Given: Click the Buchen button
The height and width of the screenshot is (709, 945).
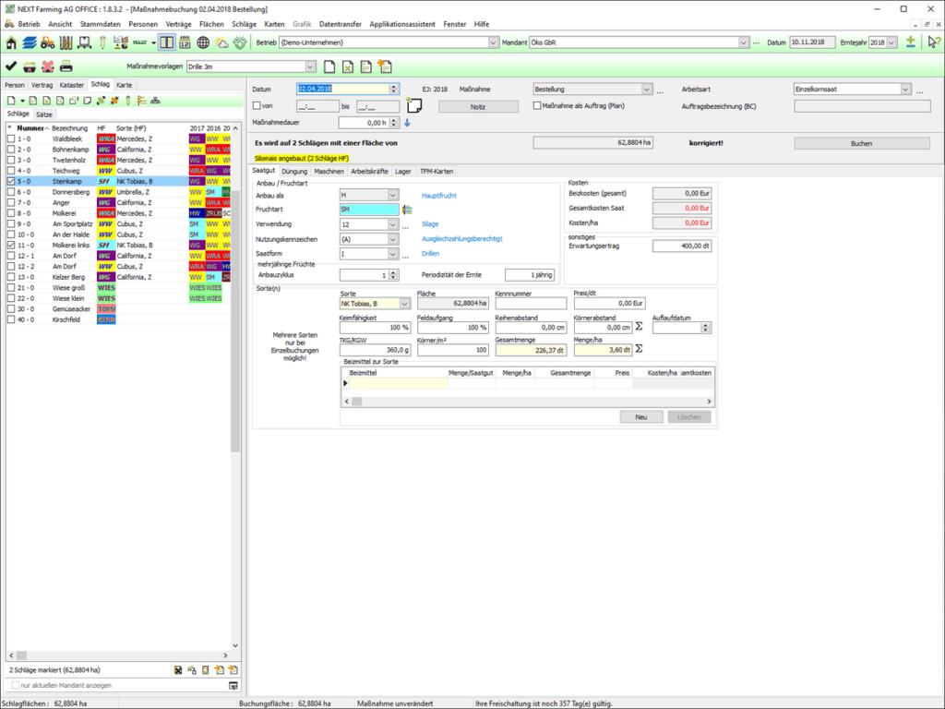Looking at the screenshot, I should (863, 143).
